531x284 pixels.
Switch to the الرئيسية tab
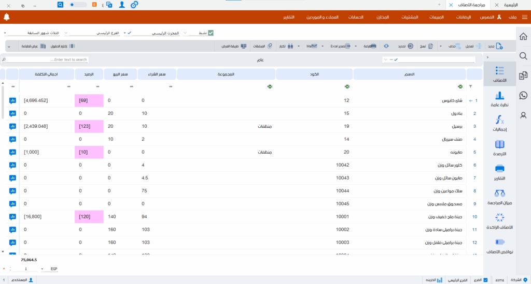[513, 5]
